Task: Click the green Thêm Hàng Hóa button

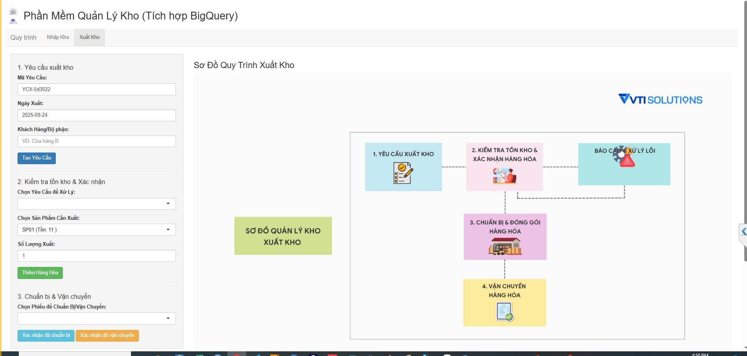Action: point(40,273)
